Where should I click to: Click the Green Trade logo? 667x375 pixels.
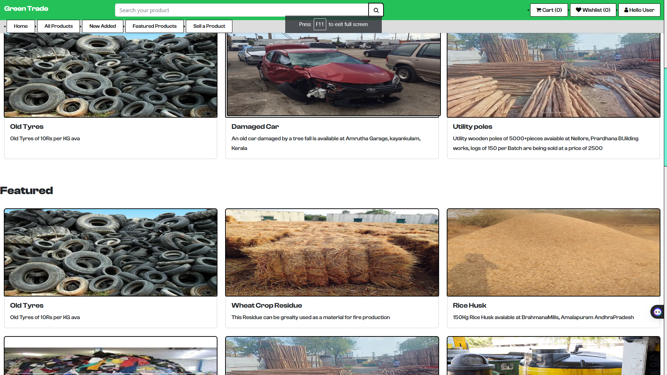[26, 9]
